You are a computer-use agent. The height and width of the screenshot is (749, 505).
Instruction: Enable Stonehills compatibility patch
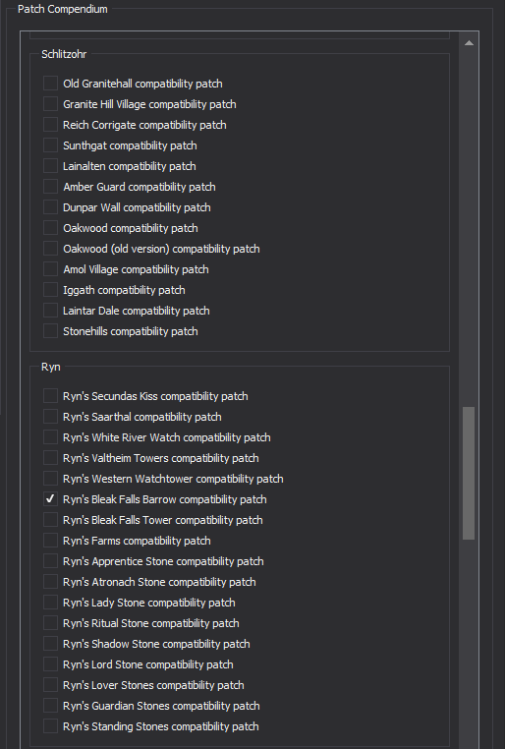[50, 330]
